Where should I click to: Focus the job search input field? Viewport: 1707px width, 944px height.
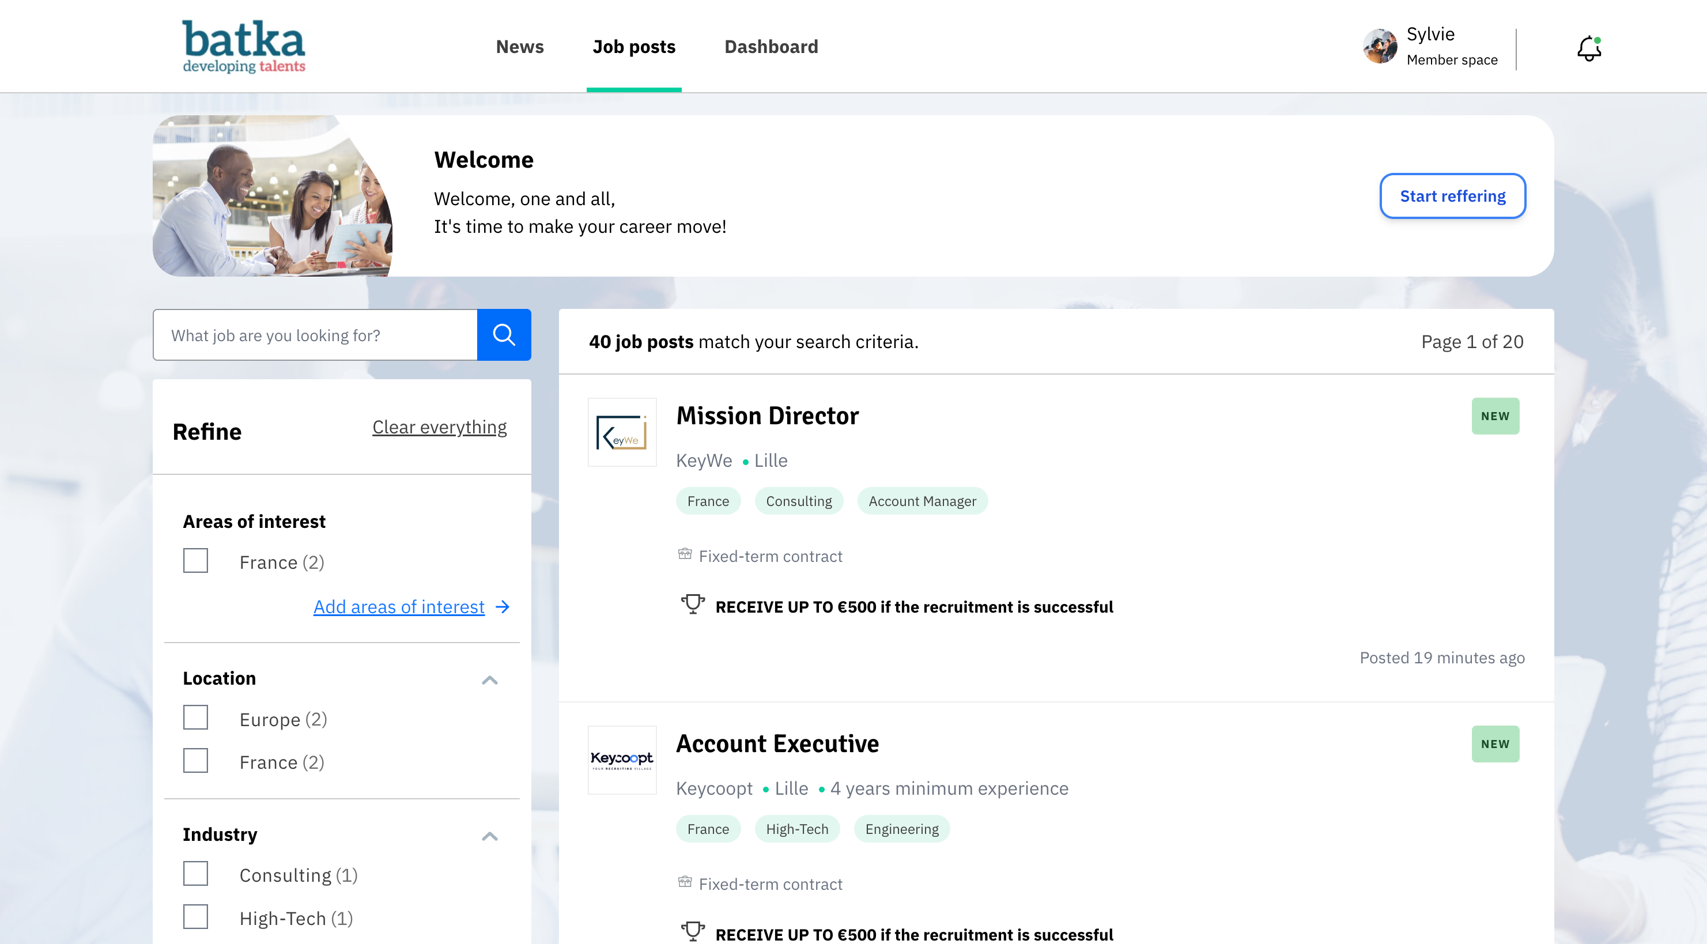(315, 335)
